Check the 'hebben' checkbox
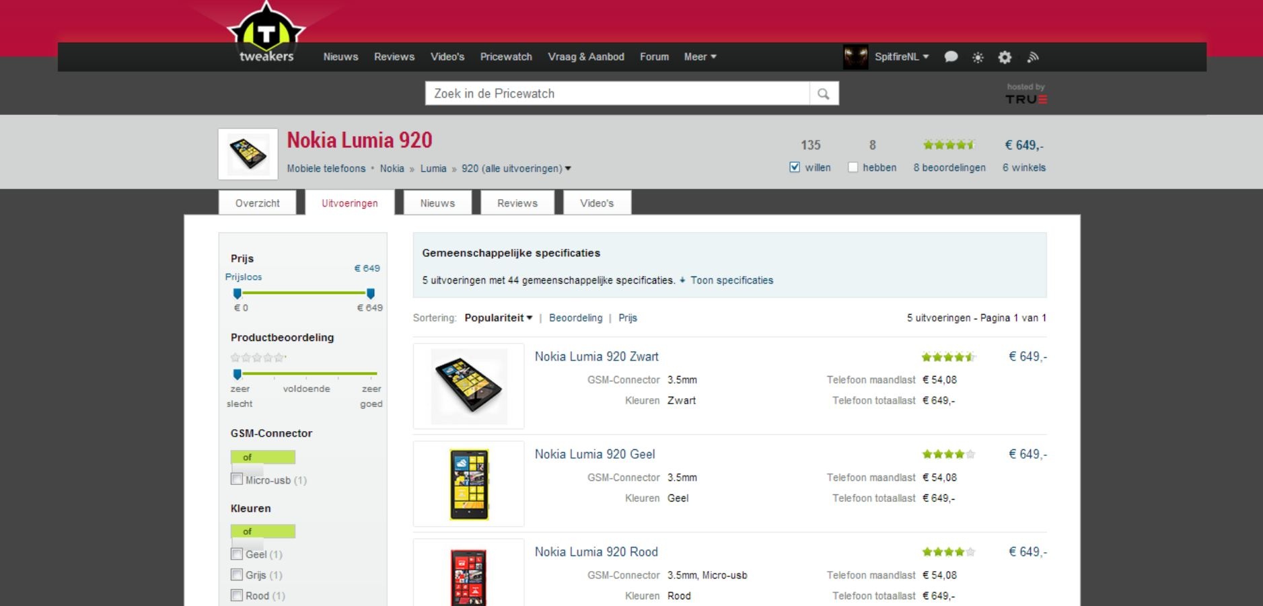 [x=853, y=167]
